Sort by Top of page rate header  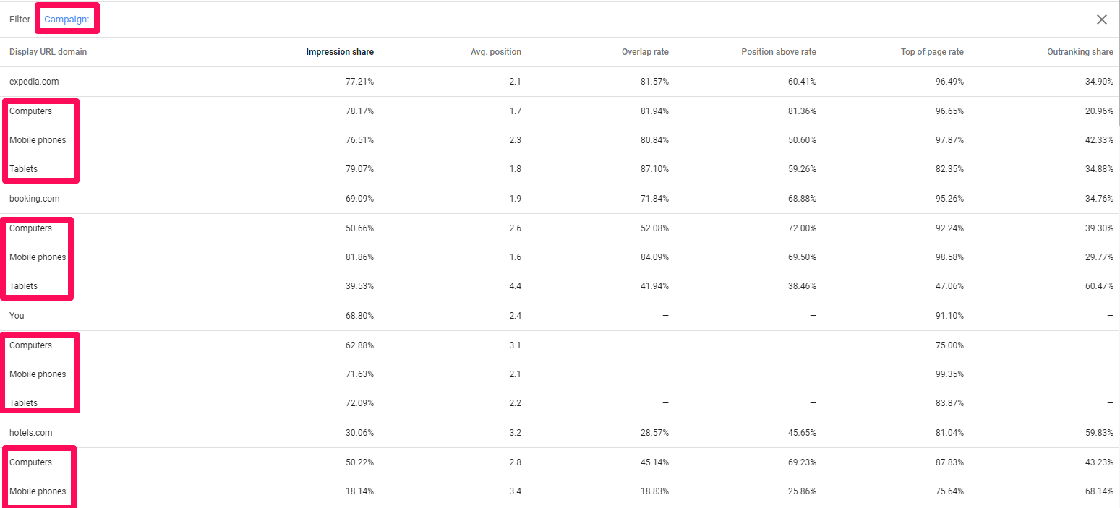point(931,52)
